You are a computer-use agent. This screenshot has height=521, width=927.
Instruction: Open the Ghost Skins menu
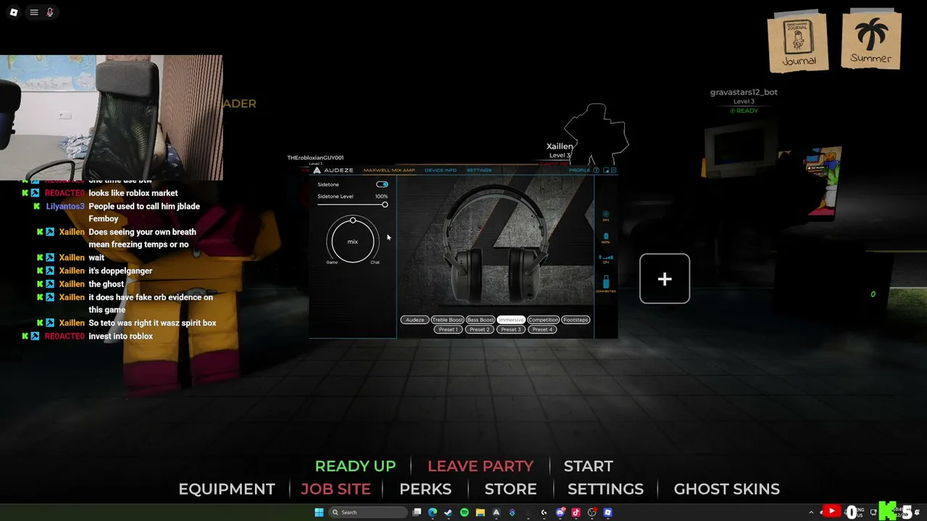(726, 489)
